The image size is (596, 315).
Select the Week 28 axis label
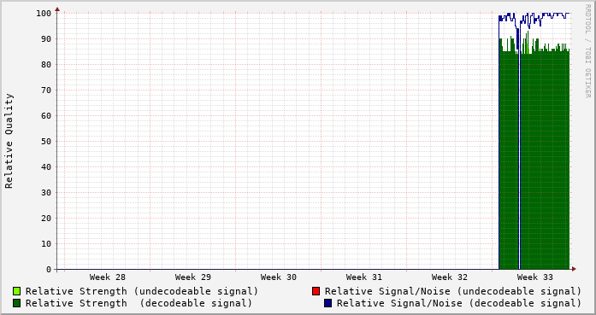[x=108, y=277]
